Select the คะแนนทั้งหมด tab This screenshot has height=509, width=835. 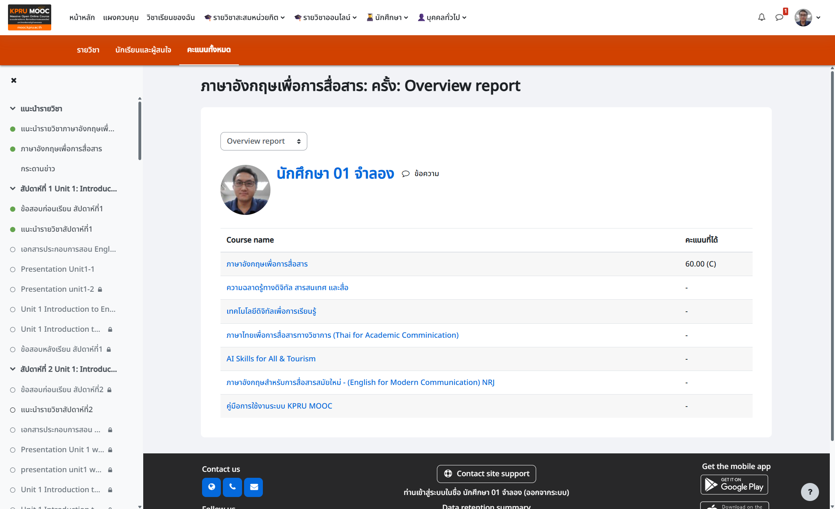(209, 50)
